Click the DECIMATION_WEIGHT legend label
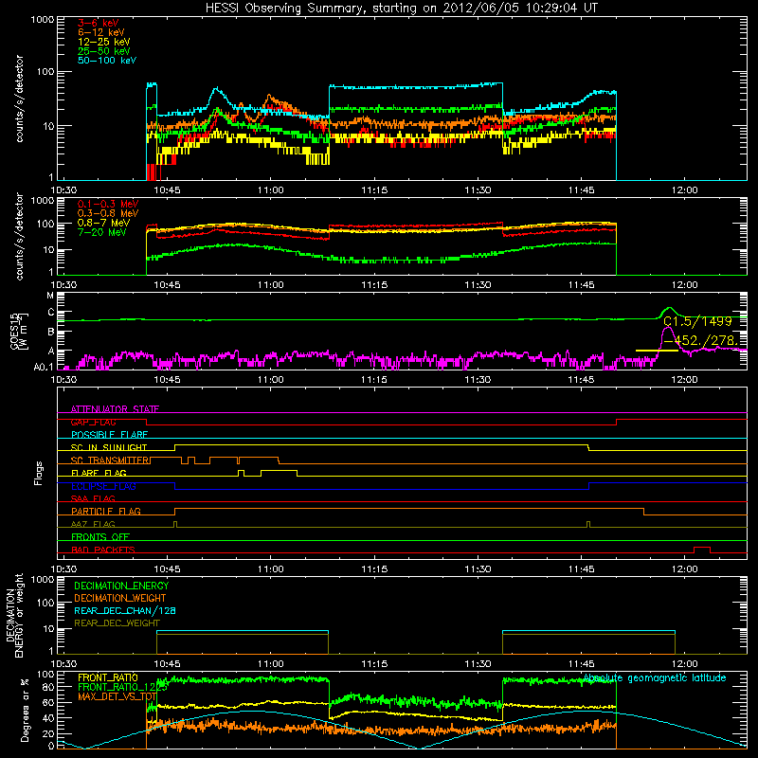 [x=120, y=599]
